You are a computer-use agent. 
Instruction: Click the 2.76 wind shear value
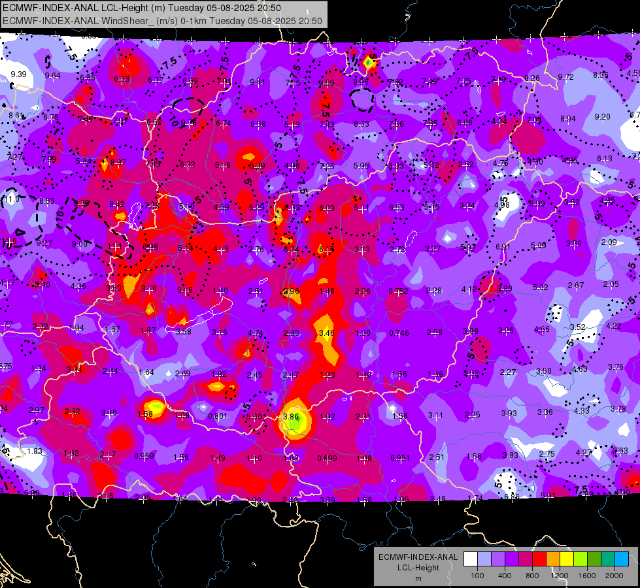click(x=256, y=250)
